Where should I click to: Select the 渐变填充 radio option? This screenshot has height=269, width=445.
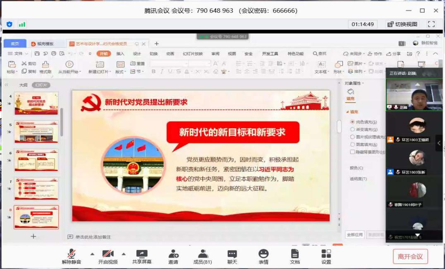coord(352,130)
